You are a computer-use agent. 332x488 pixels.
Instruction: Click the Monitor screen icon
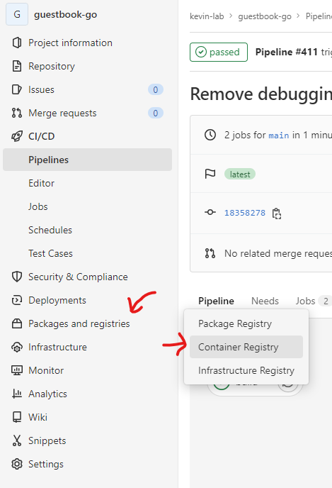17,370
